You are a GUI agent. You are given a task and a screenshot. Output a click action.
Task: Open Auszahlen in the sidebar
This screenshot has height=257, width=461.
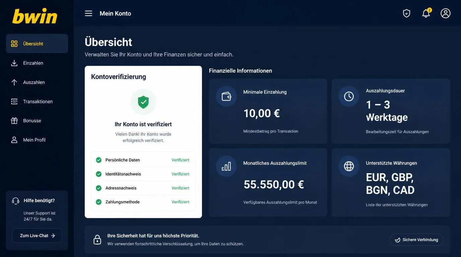pyautogui.click(x=37, y=82)
